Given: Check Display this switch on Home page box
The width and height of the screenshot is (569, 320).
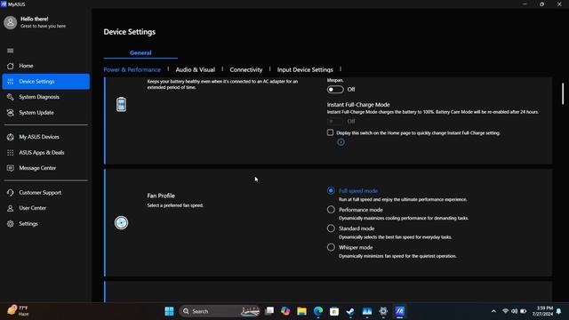Looking at the screenshot, I should tap(330, 132).
